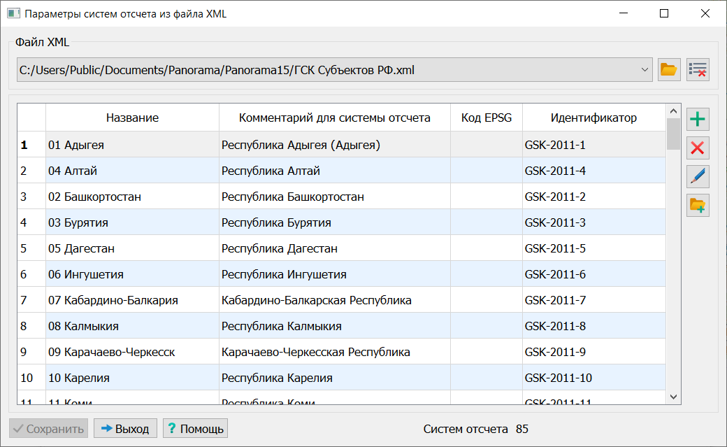Sort by the Название column header
The height and width of the screenshot is (447, 727).
tap(132, 118)
